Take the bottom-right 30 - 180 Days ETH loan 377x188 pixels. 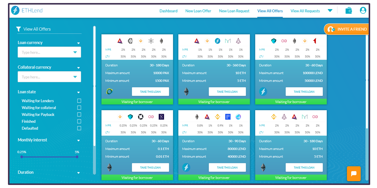click(304, 167)
